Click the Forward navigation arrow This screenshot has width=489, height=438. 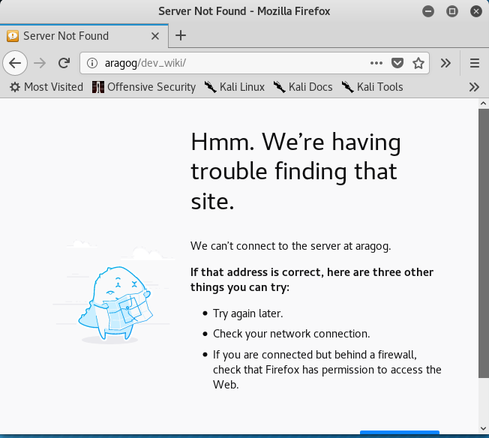click(40, 63)
